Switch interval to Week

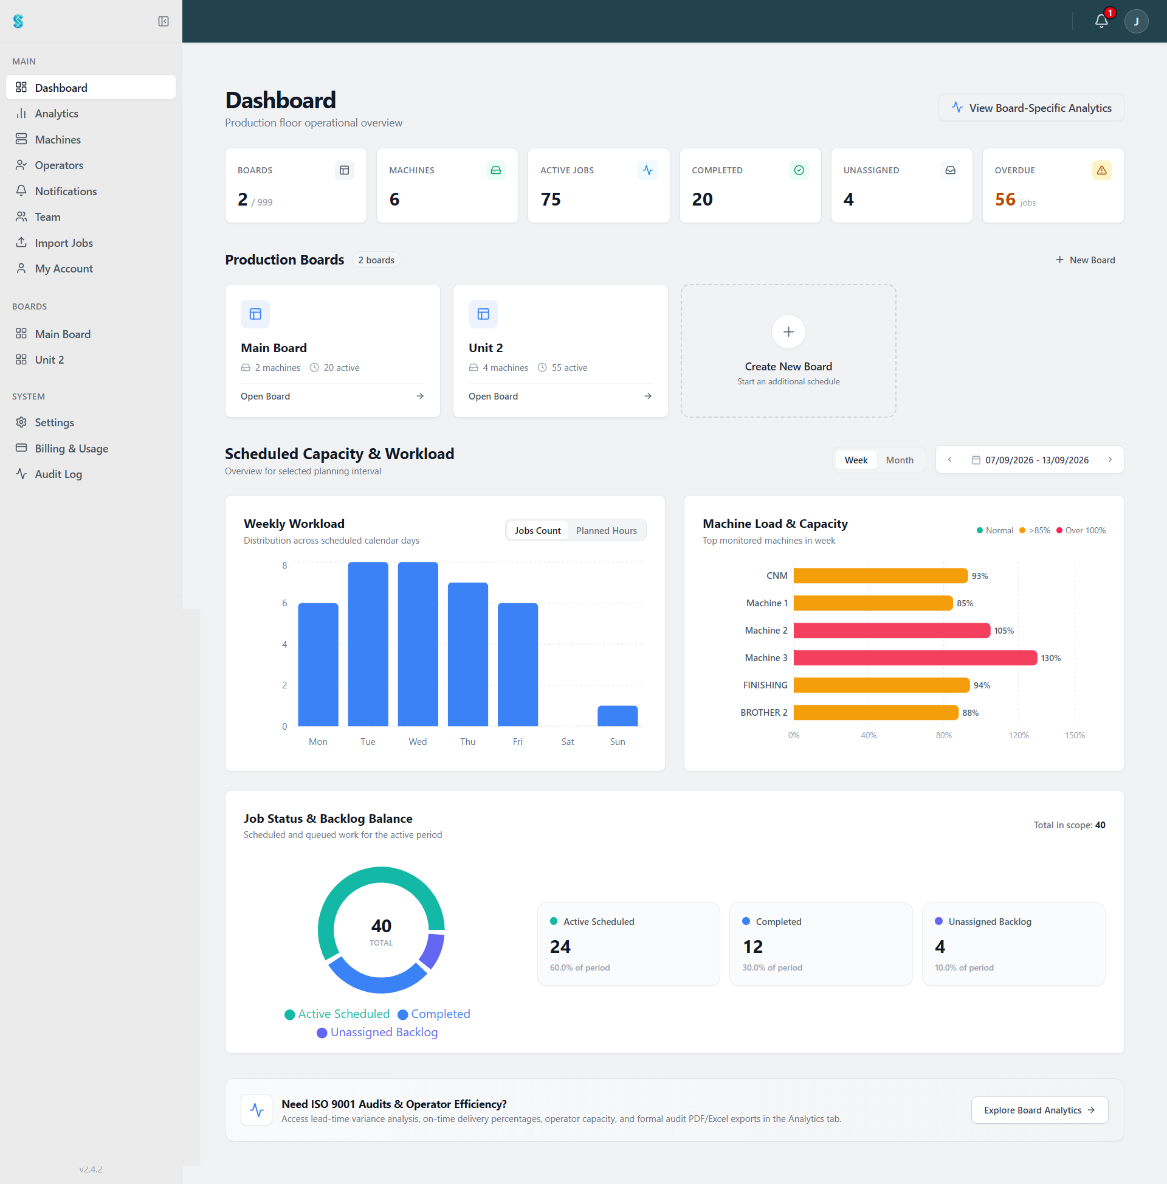tap(856, 460)
